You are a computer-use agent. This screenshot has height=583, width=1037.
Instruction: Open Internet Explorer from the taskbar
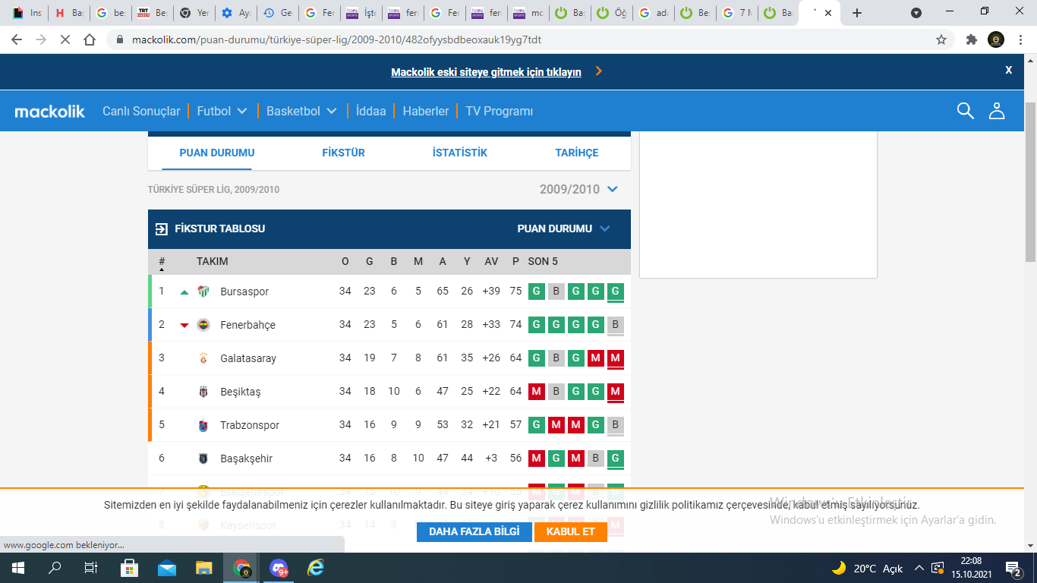[316, 568]
